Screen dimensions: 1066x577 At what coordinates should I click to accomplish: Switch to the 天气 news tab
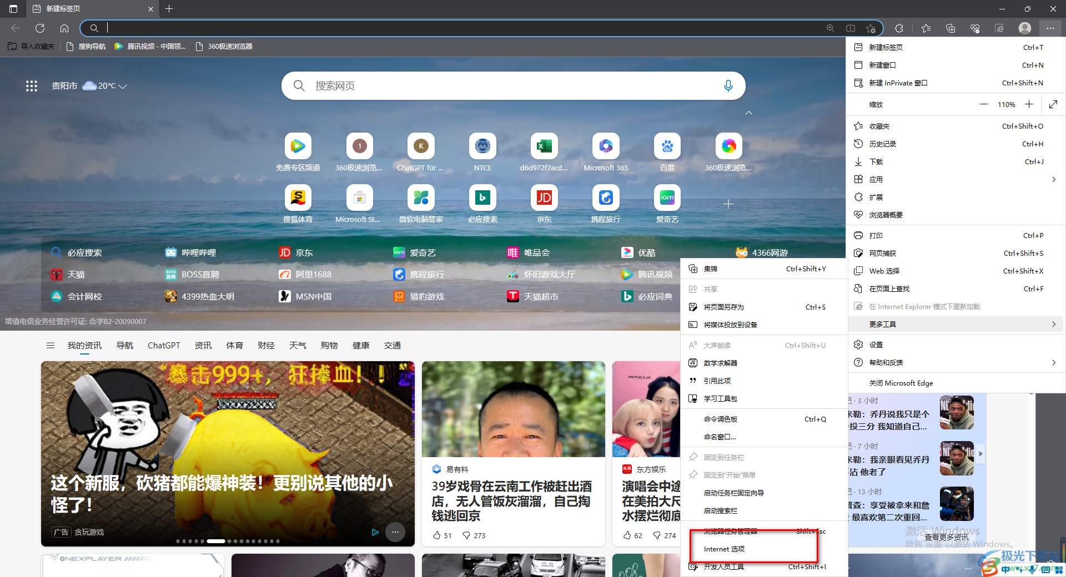tap(298, 345)
